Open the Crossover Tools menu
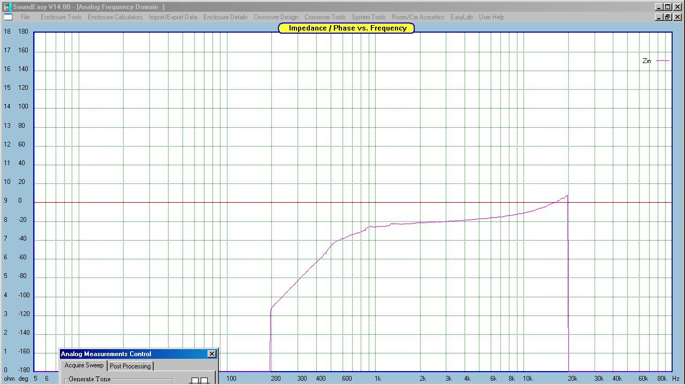Image resolution: width=685 pixels, height=385 pixels. click(x=325, y=17)
